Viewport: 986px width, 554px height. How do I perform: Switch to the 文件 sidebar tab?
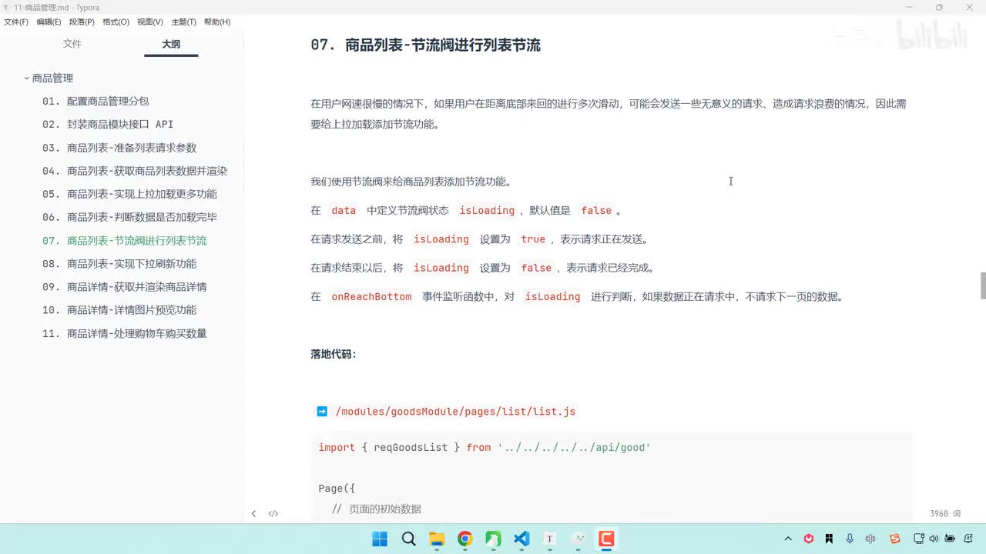point(72,44)
